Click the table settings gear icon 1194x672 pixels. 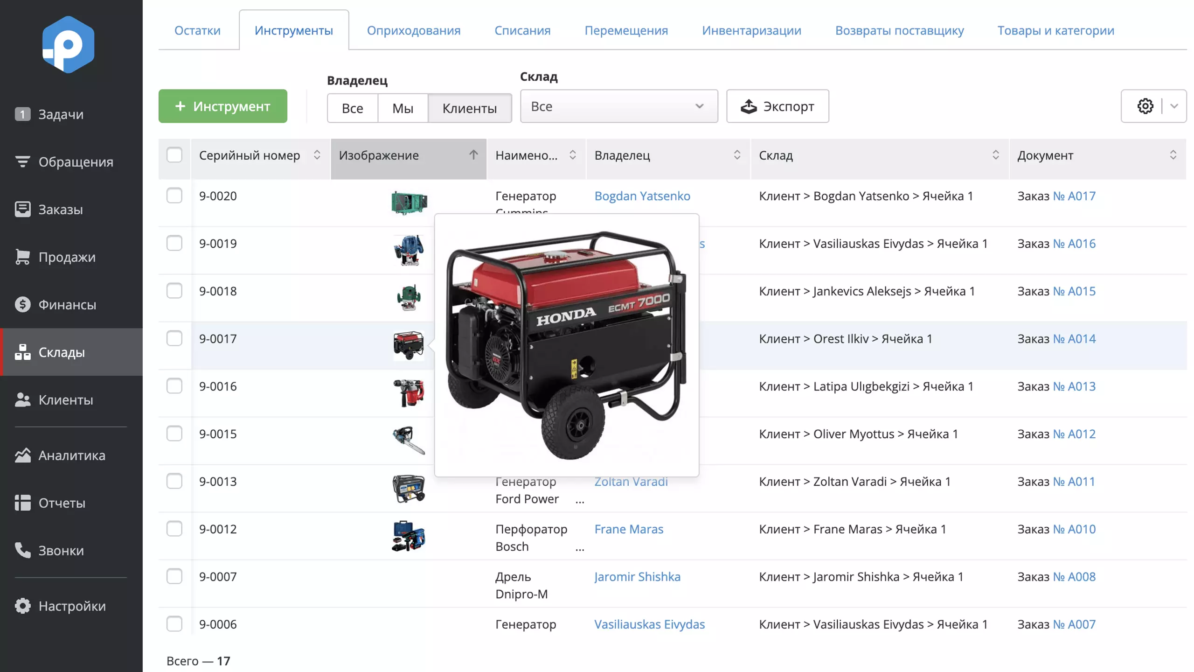coord(1145,106)
